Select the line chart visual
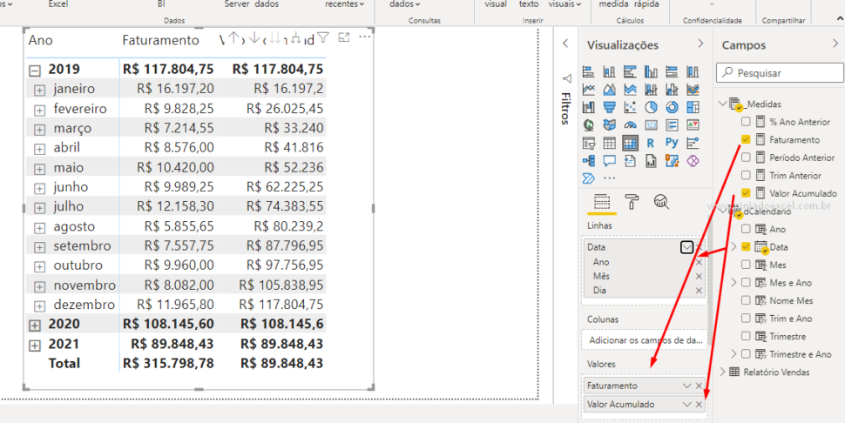 point(589,90)
